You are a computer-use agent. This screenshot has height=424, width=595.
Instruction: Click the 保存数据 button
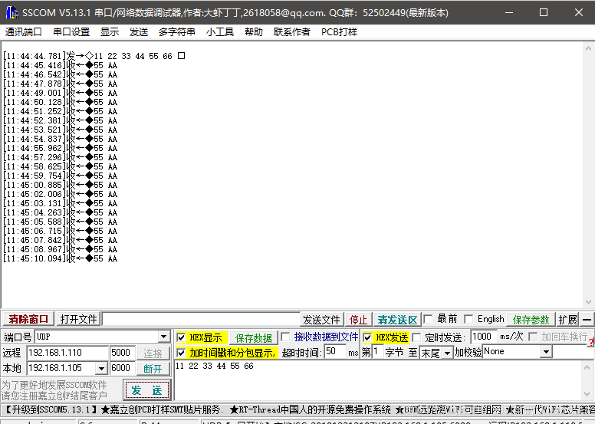click(254, 337)
